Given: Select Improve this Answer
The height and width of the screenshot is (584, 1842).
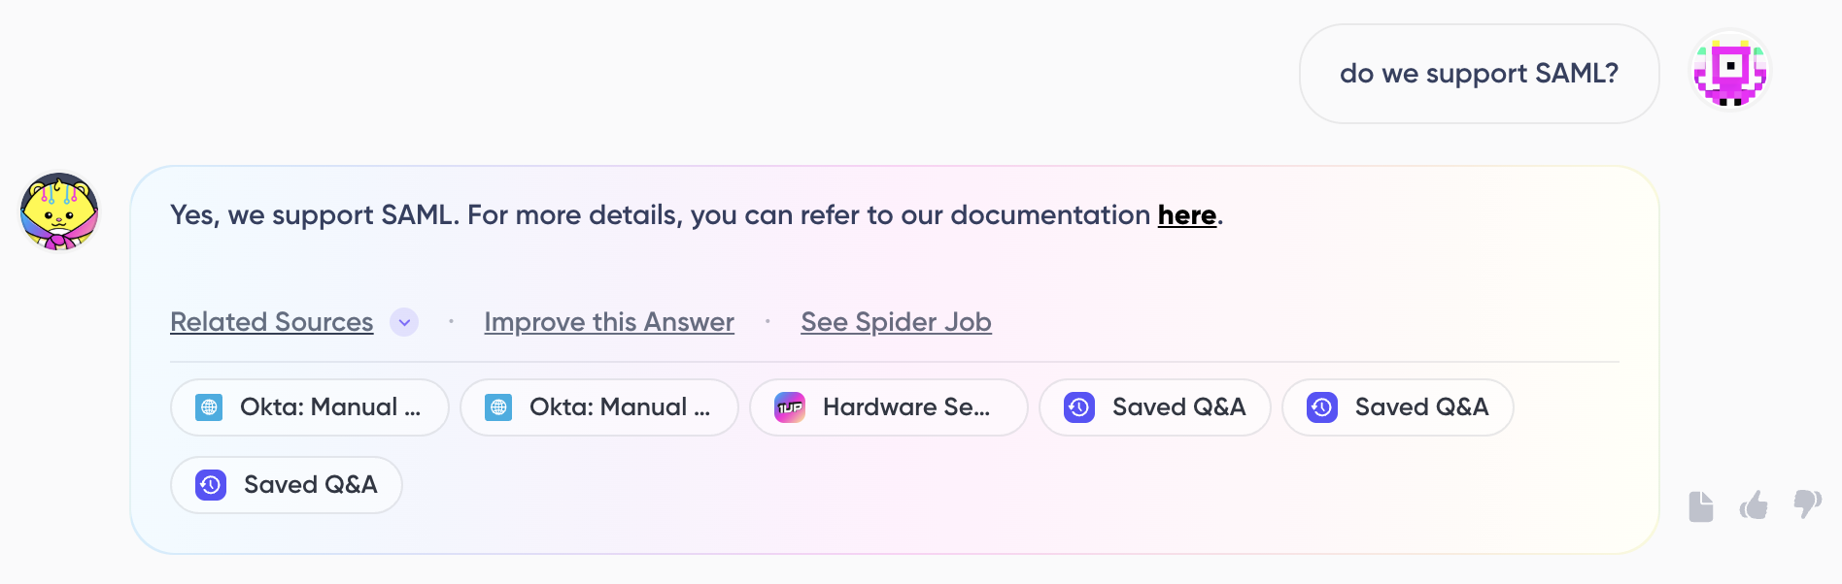Looking at the screenshot, I should [x=609, y=322].
